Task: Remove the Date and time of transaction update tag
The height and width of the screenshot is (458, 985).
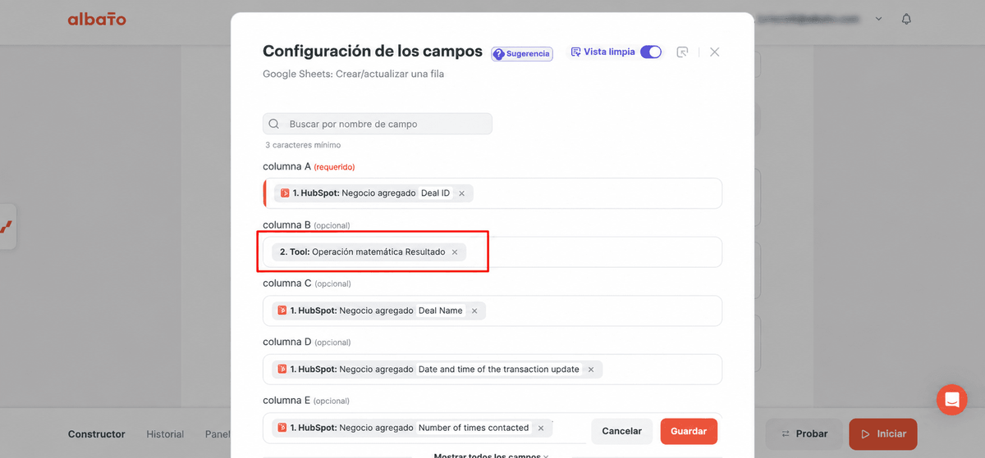Action: click(590, 370)
